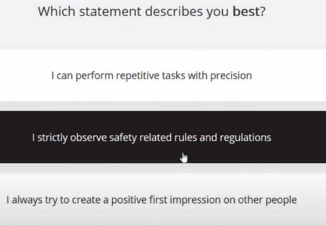This screenshot has width=326, height=226.
Task: Click the text "I can perform repetitive tasks"
Action: [x=118, y=76]
